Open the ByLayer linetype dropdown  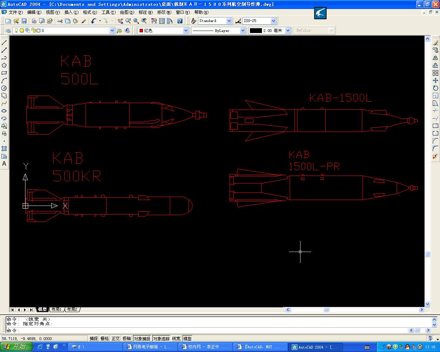[243, 31]
